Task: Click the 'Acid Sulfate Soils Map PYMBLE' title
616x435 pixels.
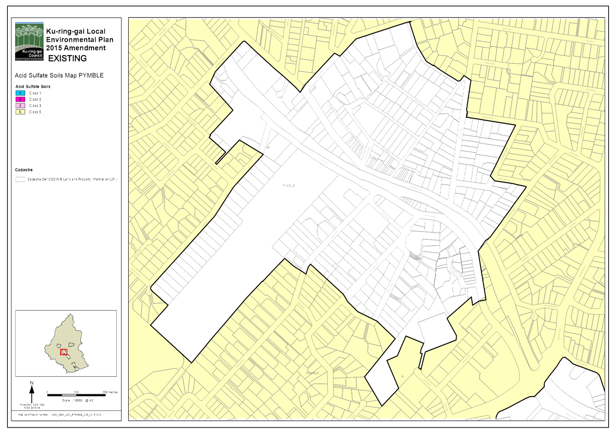Action: [x=59, y=75]
